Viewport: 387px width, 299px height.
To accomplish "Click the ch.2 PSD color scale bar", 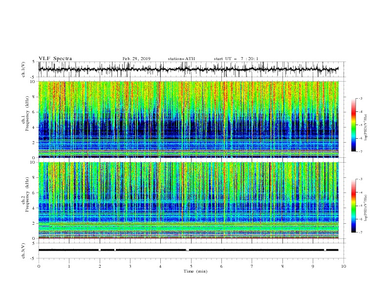I will (x=354, y=206).
